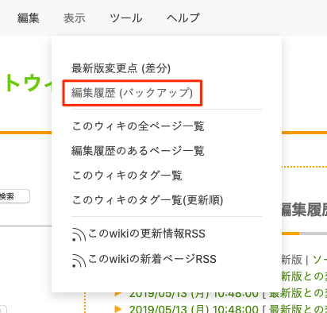Image resolution: width=327 pixels, height=313 pixels.
Task: Open このwikiの新着ページRSS link
Action: pos(152,259)
